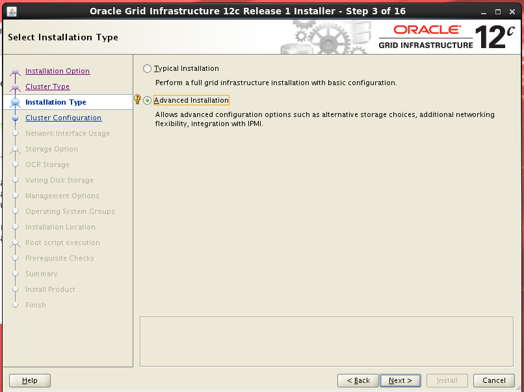Click inside the empty message area
This screenshot has width=524, height=392.
[x=326, y=341]
